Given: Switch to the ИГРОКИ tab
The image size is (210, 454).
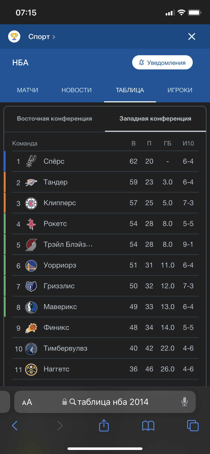Looking at the screenshot, I should coord(180,90).
